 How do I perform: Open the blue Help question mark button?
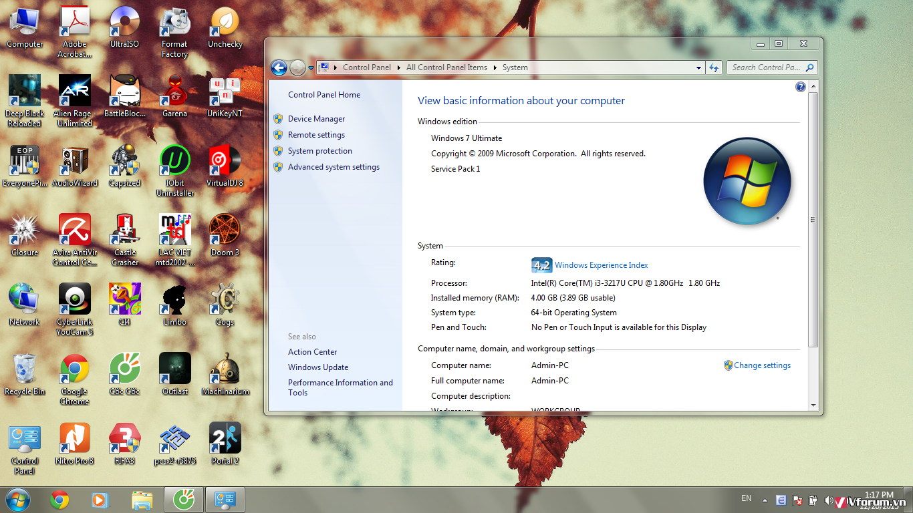coord(801,87)
